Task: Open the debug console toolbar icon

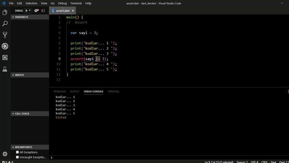Action: [43, 11]
